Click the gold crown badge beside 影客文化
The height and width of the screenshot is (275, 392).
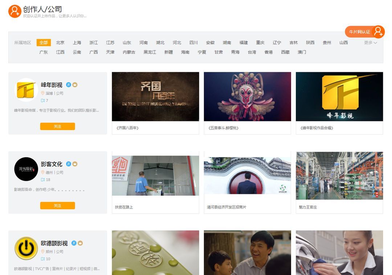[x=75, y=164]
